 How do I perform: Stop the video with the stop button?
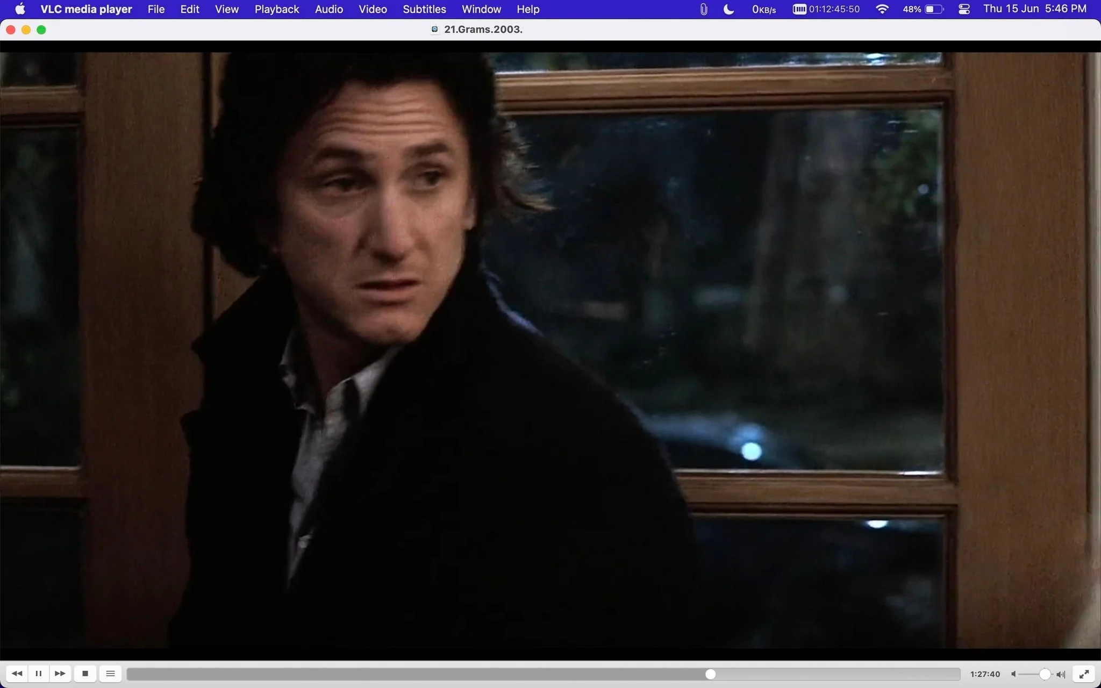[x=85, y=673]
